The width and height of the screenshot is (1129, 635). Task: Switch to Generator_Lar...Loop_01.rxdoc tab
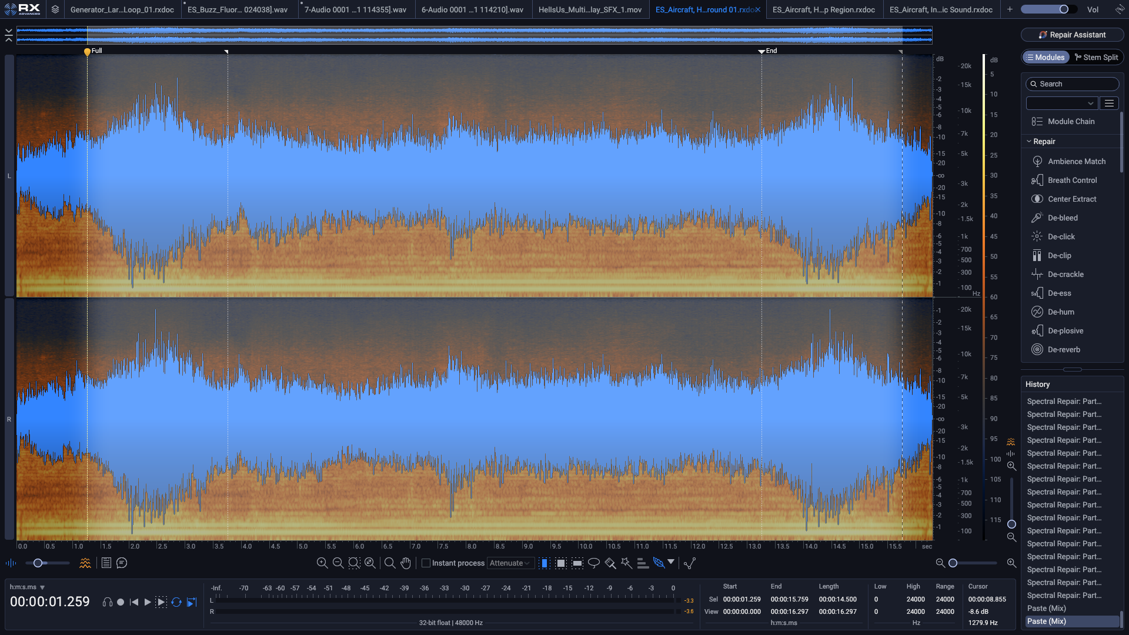tap(122, 9)
